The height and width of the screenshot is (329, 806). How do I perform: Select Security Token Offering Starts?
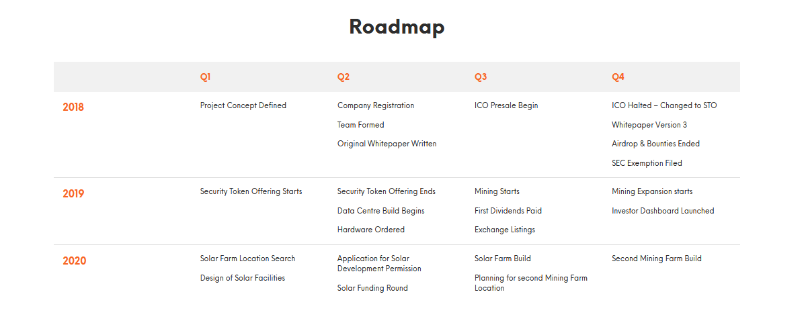click(251, 191)
